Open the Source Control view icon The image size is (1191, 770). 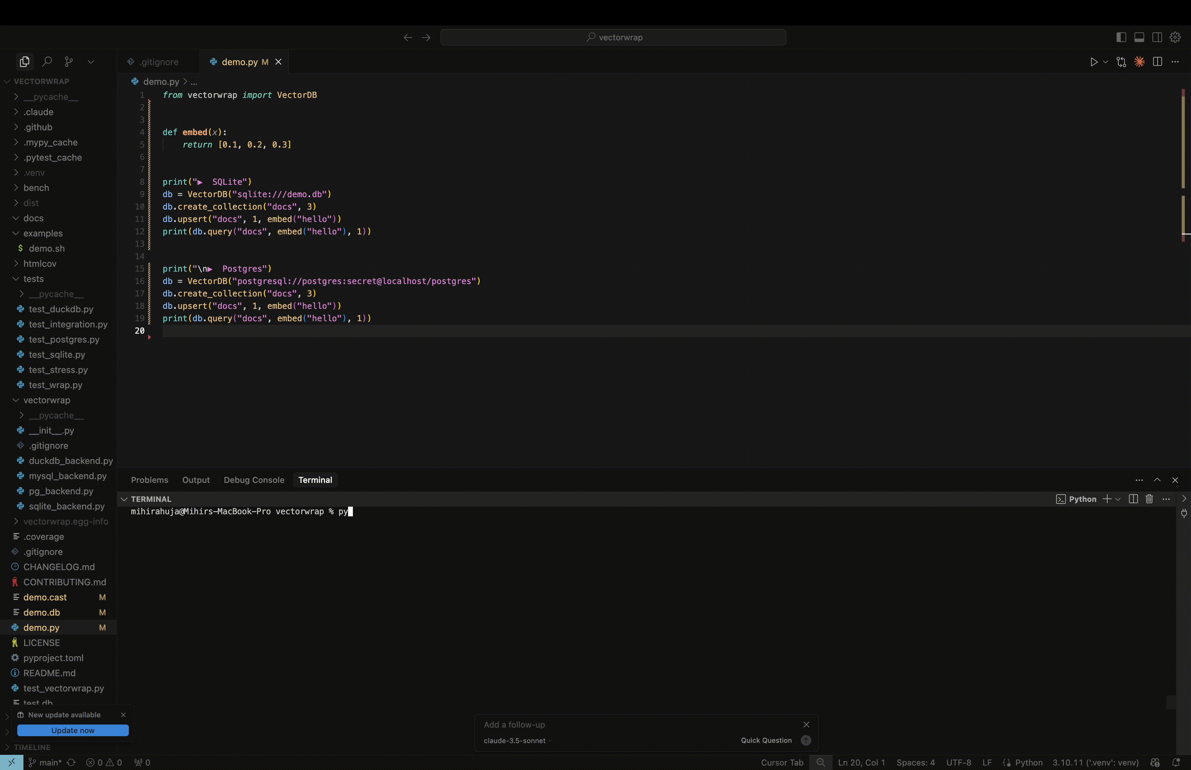tap(69, 61)
